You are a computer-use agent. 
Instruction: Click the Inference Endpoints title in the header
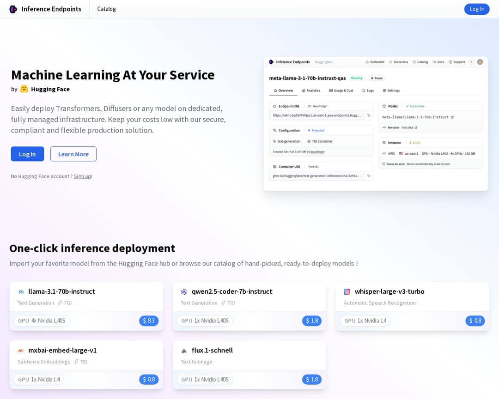click(51, 9)
